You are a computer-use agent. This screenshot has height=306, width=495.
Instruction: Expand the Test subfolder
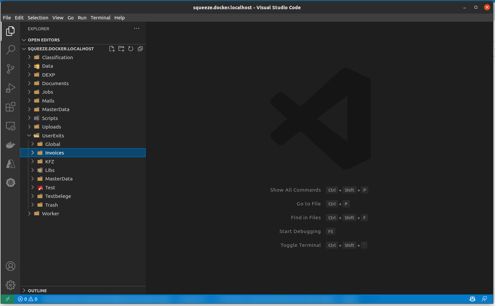83,187
